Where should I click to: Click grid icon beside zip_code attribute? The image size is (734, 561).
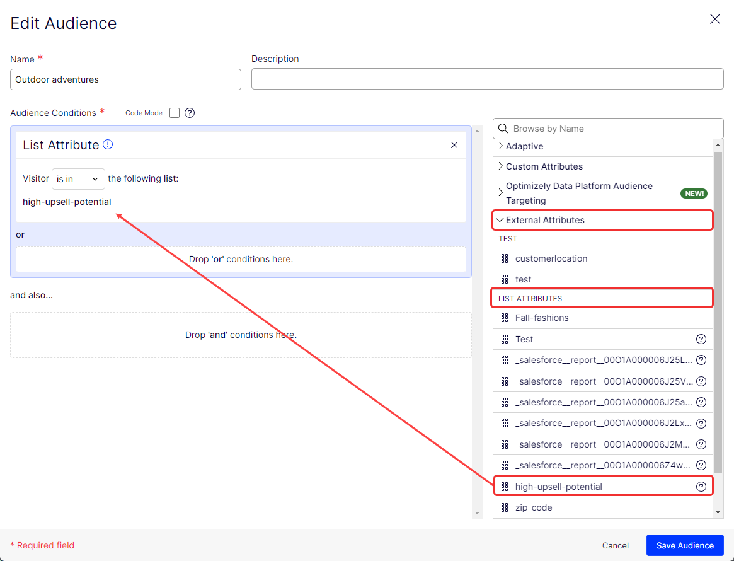[x=504, y=507]
